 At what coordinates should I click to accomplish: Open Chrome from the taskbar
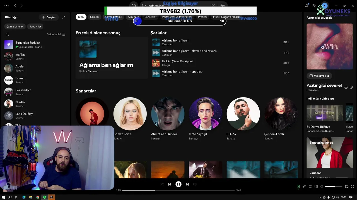coord(38,197)
